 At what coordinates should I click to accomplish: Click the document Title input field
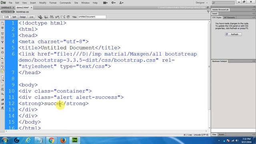[x=92, y=17]
